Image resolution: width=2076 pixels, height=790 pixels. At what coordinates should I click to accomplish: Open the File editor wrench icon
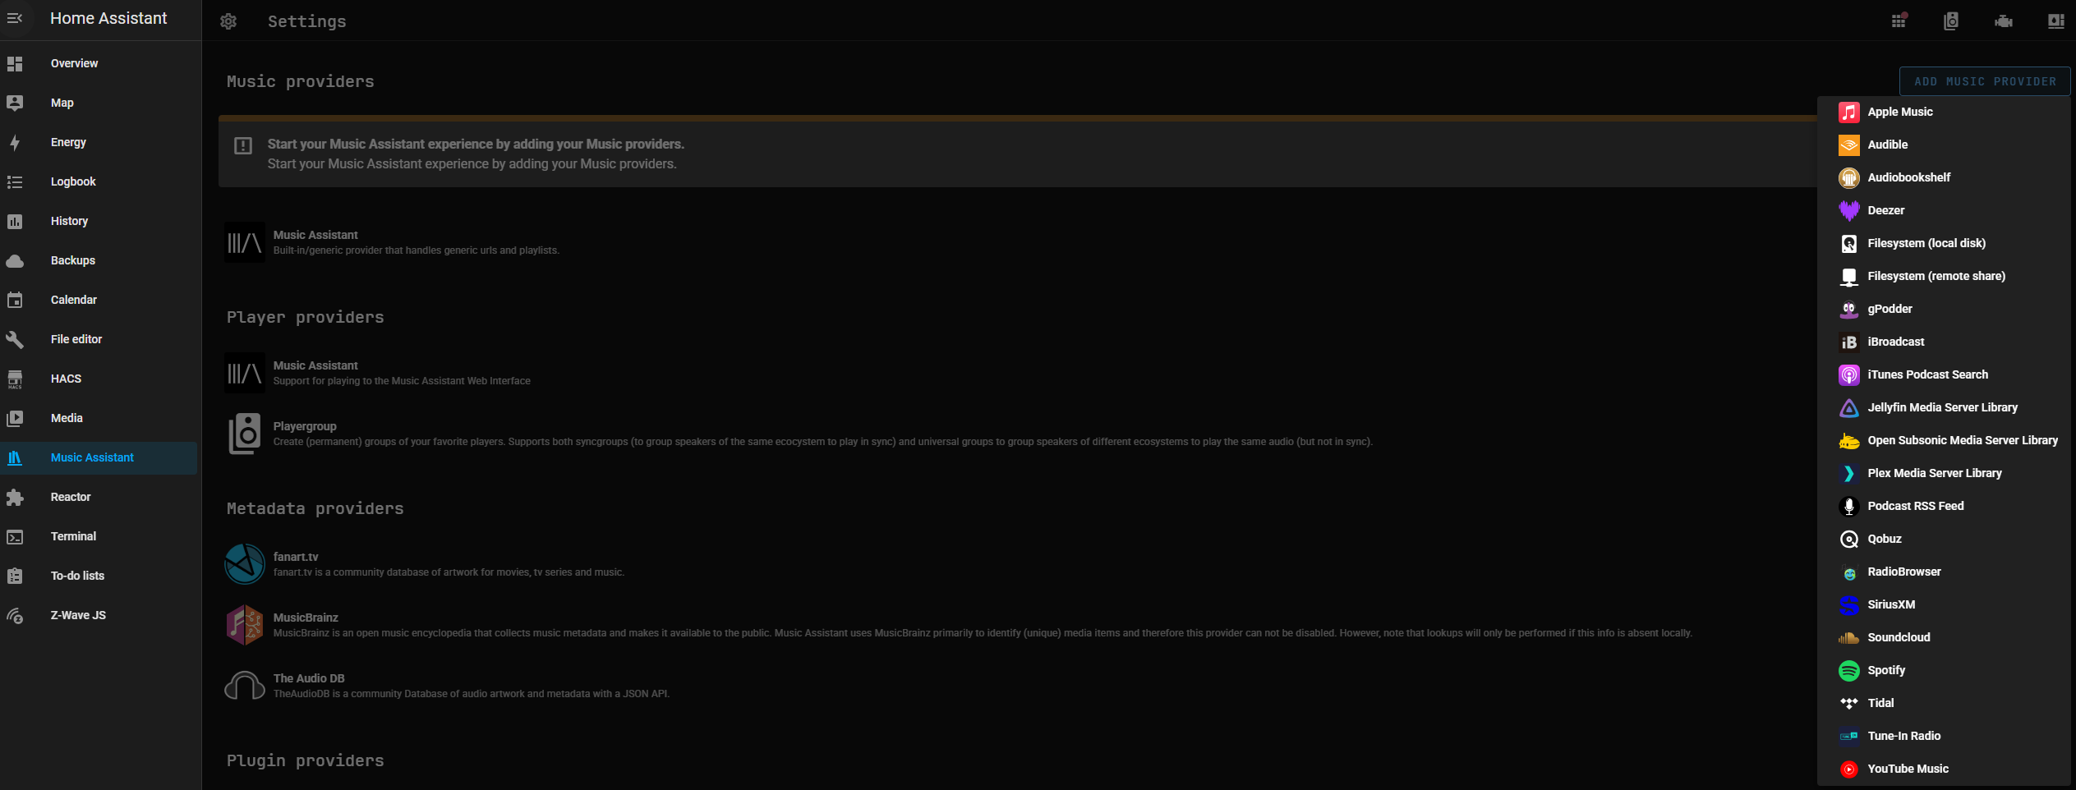pyautogui.click(x=15, y=339)
